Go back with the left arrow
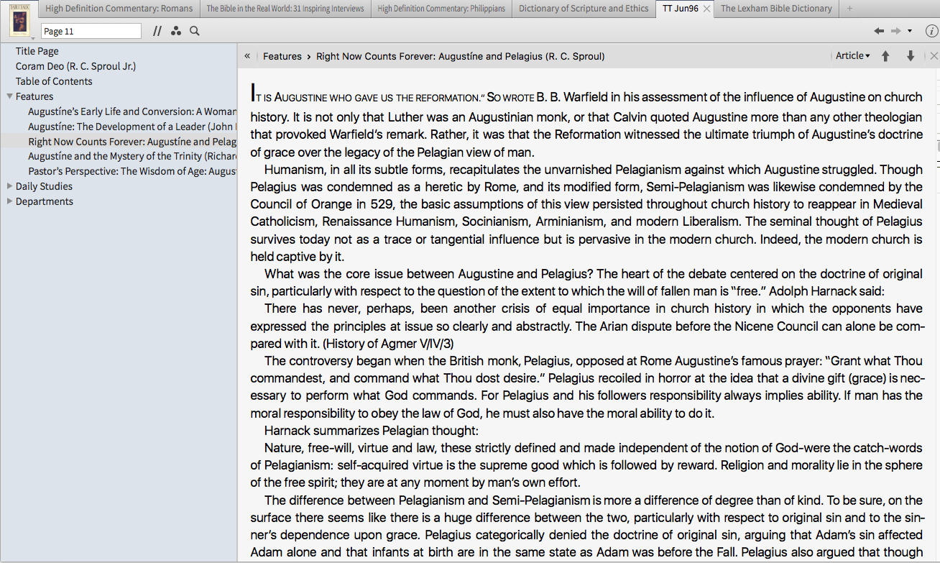This screenshot has width=940, height=563. tap(878, 31)
